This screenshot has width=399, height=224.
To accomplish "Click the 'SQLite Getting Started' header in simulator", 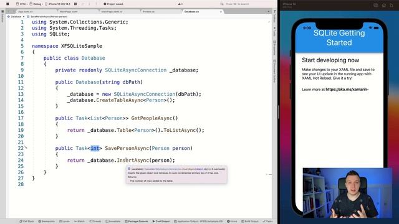I will 339,37.
